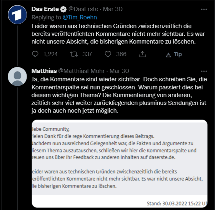Open the attached screenshot image in Matthias's tweet
215x210 pixels.
[x=119, y=162]
